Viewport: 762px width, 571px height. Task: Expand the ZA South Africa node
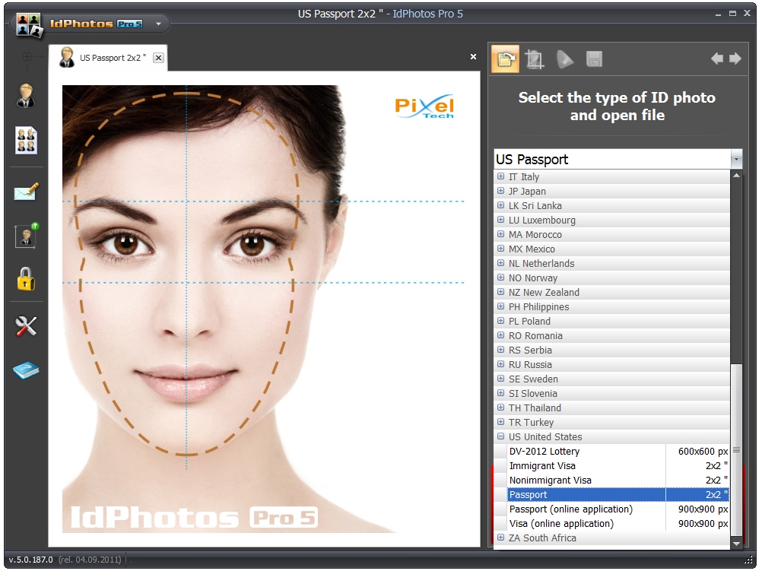(500, 538)
